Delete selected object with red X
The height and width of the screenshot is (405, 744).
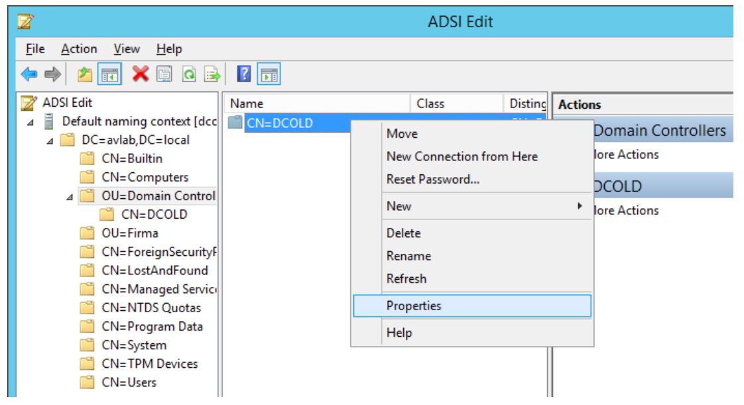coord(141,74)
